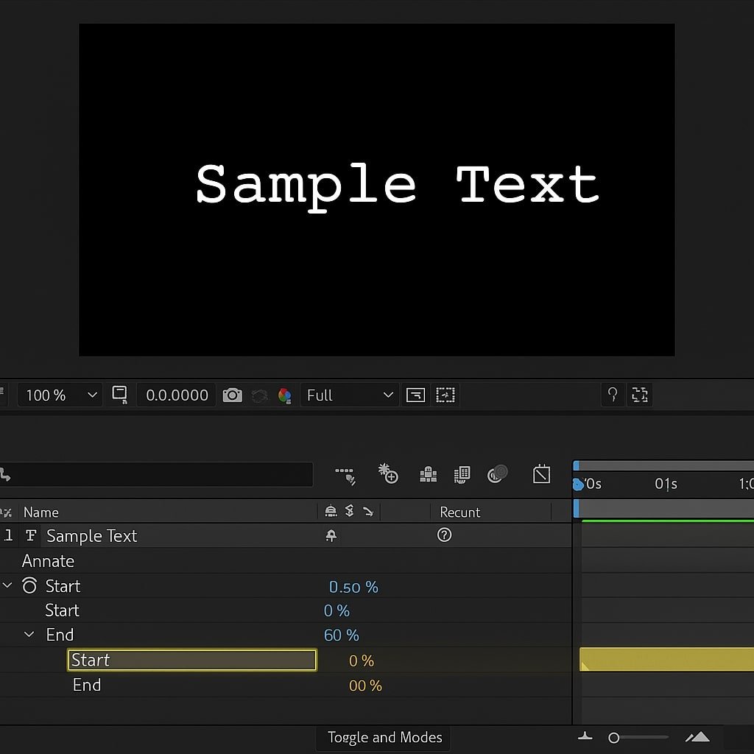The height and width of the screenshot is (754, 754).
Task: Click the region of interest icon
Action: coord(445,395)
